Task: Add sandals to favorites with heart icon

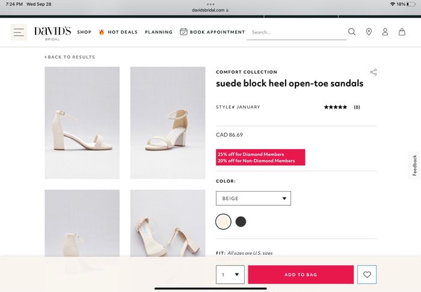Action: tap(367, 275)
